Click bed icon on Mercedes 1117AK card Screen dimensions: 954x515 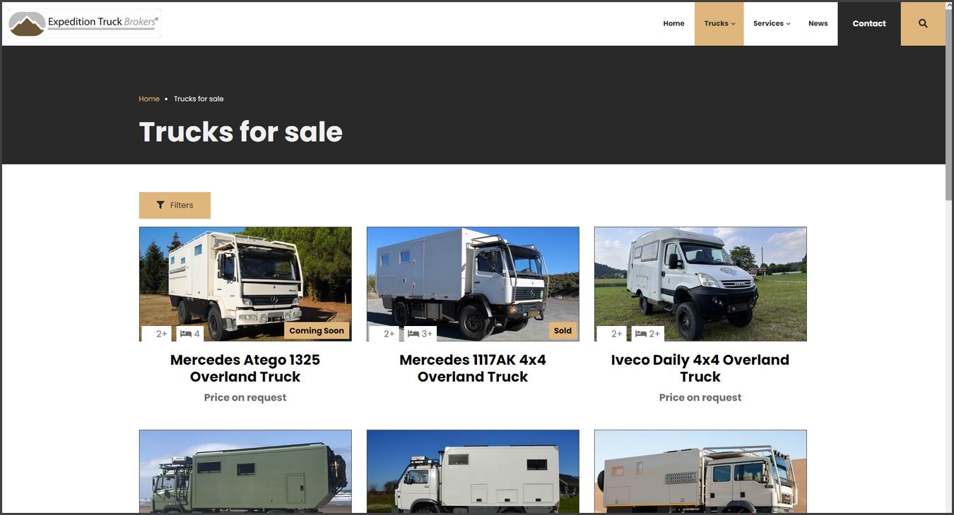[x=413, y=334]
